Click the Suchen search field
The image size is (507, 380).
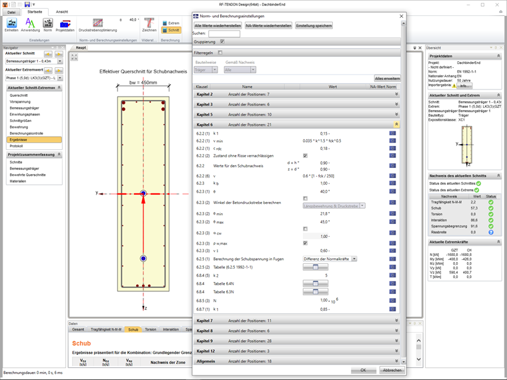coord(224,33)
